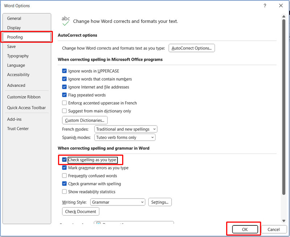290x237 pixels.
Task: Enable Show readability statistics checkbox
Action: pos(65,192)
